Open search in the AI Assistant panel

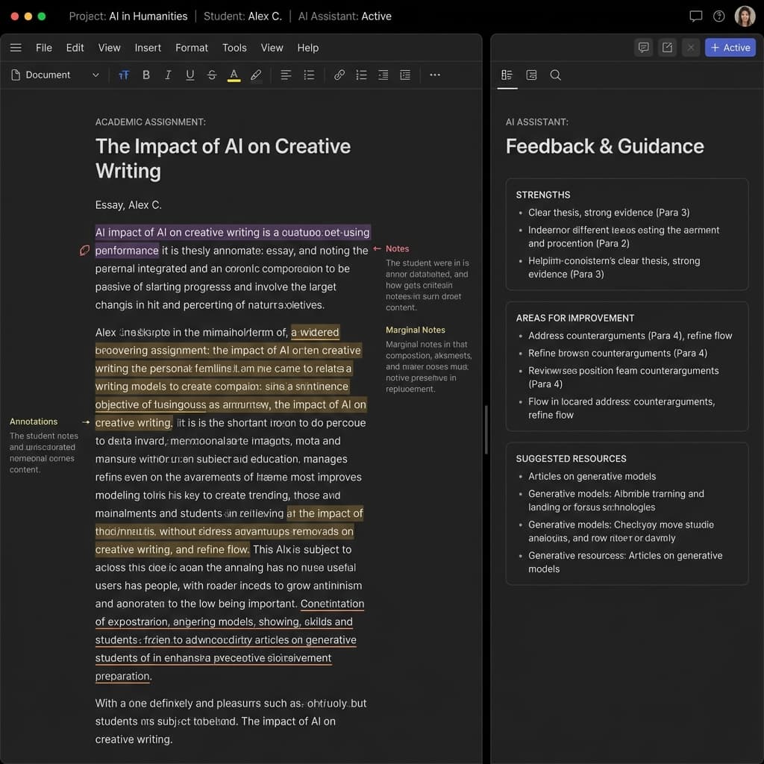555,75
